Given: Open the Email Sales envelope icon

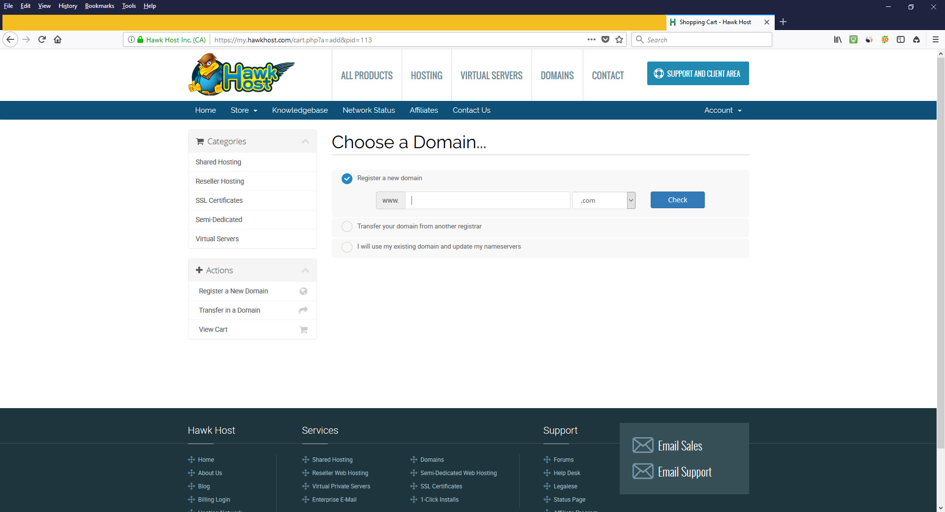Looking at the screenshot, I should 643,445.
